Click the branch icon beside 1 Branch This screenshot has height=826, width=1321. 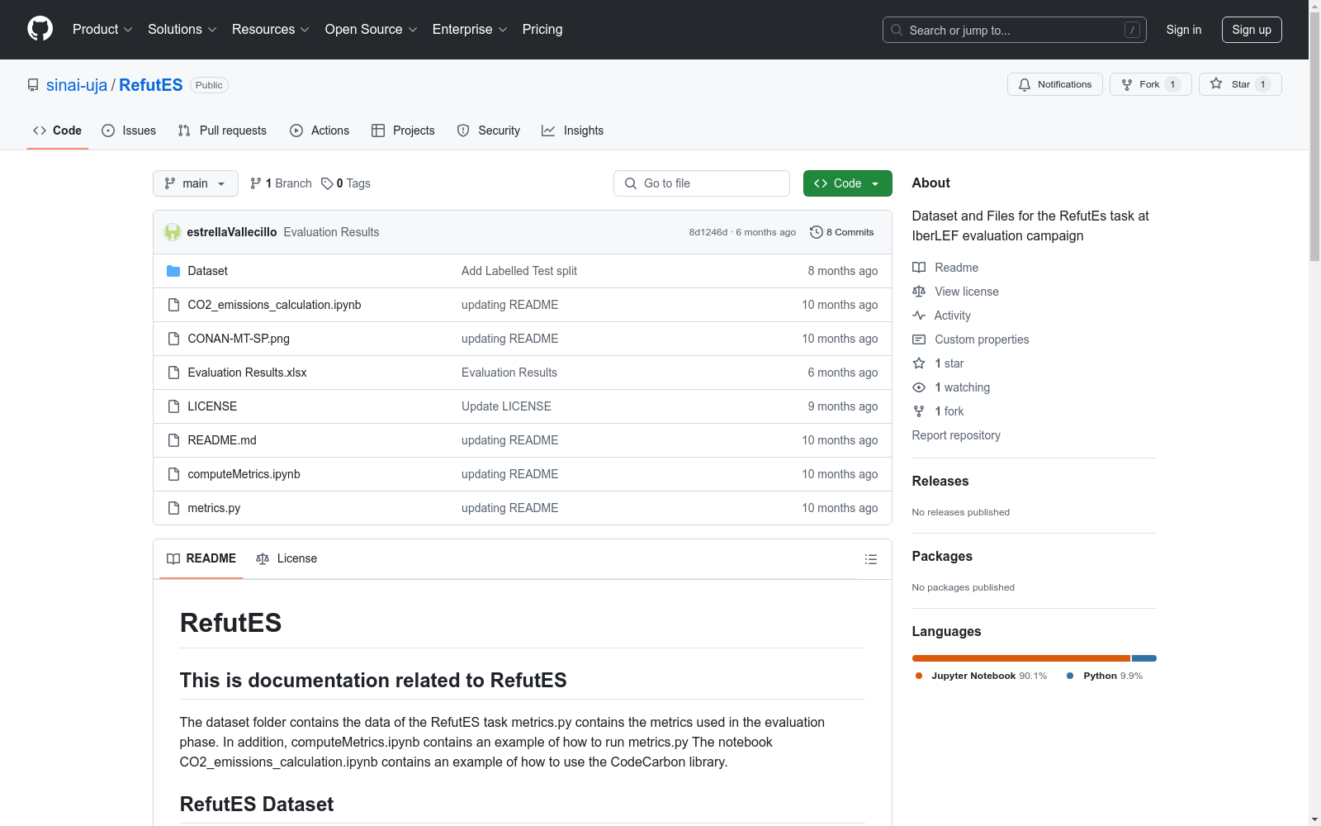(x=256, y=183)
